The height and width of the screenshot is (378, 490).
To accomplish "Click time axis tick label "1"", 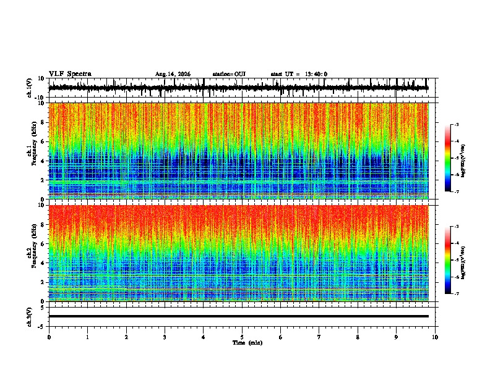I will (87, 337).
